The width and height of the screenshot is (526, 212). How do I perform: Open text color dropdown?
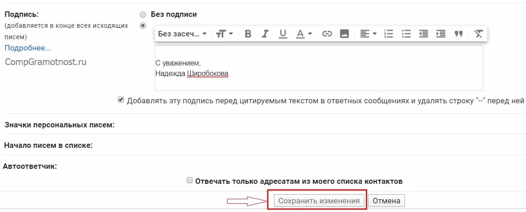(x=304, y=34)
